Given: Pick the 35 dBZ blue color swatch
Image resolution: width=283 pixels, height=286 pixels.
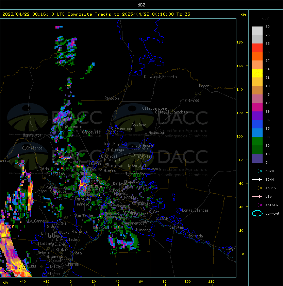Looking at the screenshot, I should 257,132.
